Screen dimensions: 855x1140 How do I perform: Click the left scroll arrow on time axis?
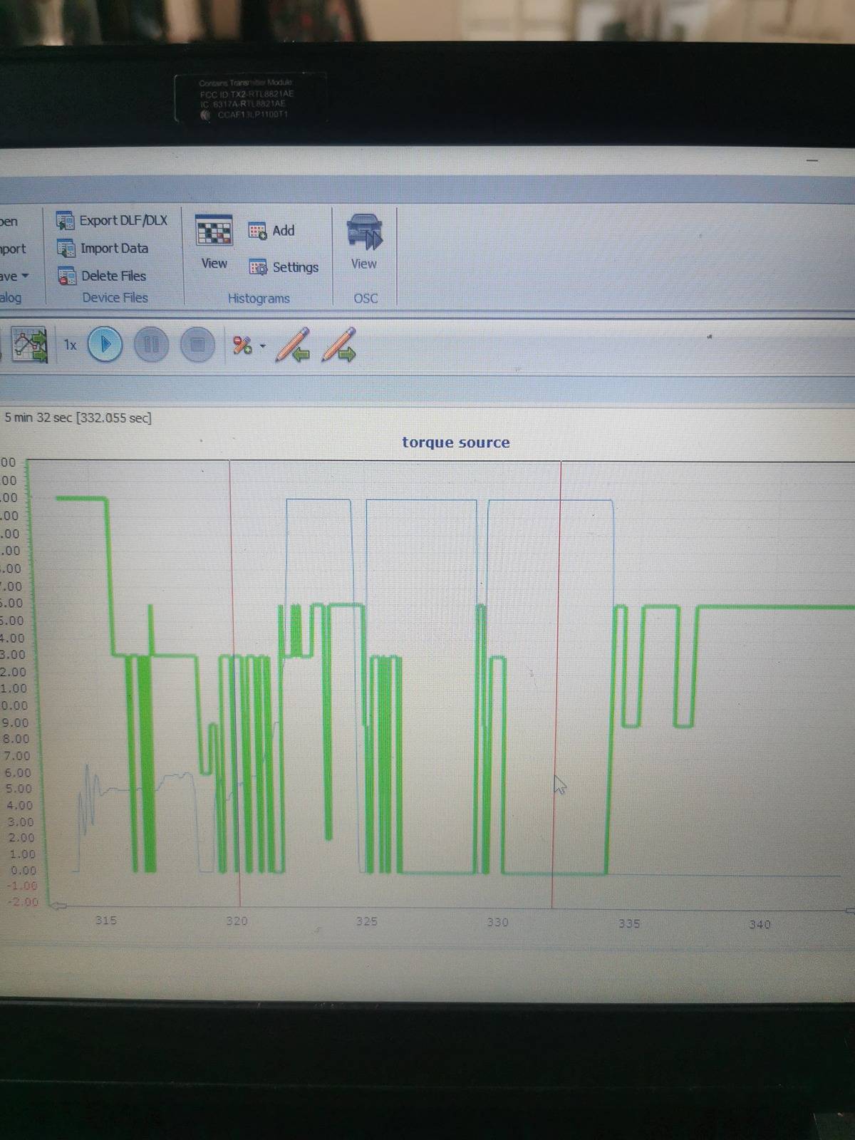(x=58, y=906)
